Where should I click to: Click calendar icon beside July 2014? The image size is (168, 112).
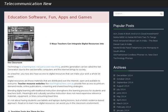[114, 89]
